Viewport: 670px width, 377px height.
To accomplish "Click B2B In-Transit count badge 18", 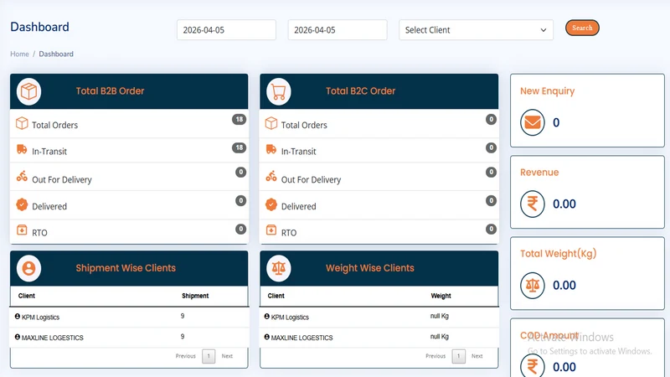I will [240, 147].
